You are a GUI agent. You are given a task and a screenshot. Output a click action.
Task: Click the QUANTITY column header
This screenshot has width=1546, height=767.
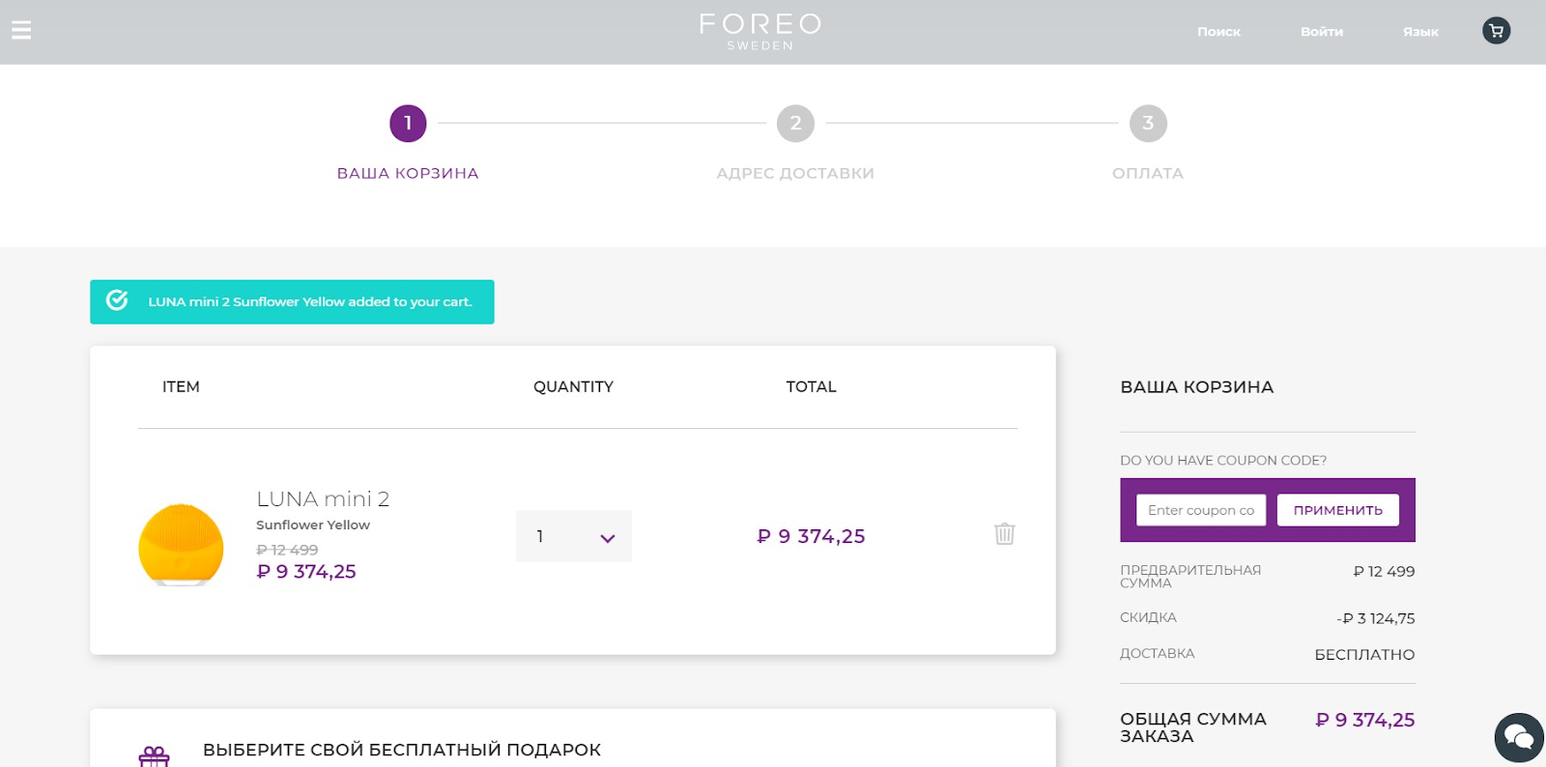(573, 386)
